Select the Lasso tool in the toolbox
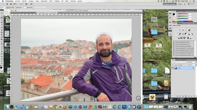Image resolution: width=197 pixels, height=110 pixels. click(x=2, y=18)
